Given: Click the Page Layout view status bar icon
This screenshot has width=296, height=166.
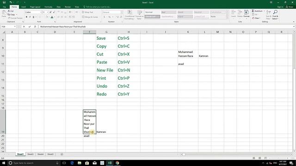Looking at the screenshot, I should coord(260,158).
